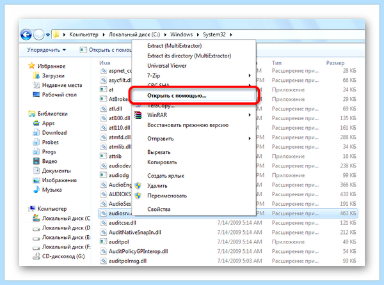Open Probes library in sidebar
Screen dimensions: 384x285
click(x=50, y=142)
